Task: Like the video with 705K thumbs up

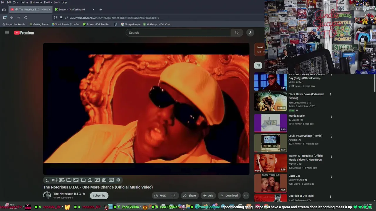Action: (160, 195)
